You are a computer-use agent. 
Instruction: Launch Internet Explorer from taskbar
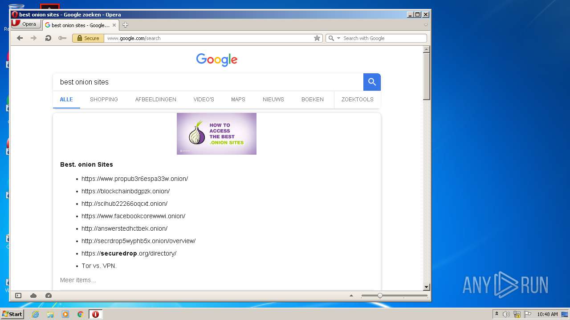pyautogui.click(x=35, y=314)
